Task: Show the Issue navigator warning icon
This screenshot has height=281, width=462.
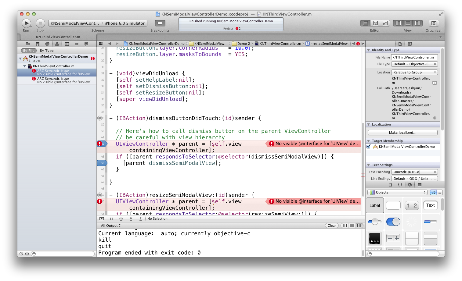Action: 57,44
